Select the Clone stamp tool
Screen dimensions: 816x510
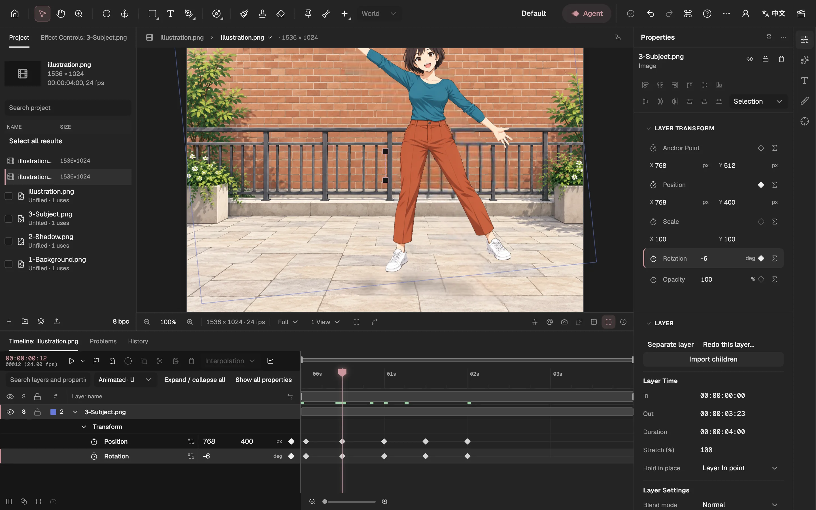262,14
